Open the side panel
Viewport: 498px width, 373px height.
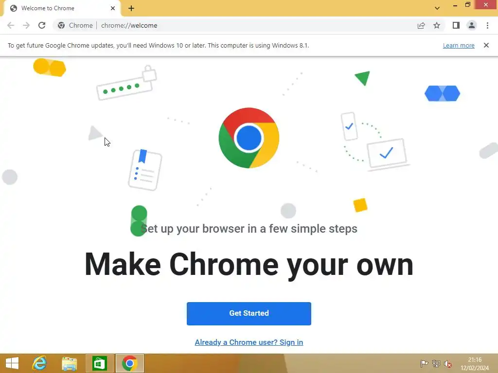[456, 25]
